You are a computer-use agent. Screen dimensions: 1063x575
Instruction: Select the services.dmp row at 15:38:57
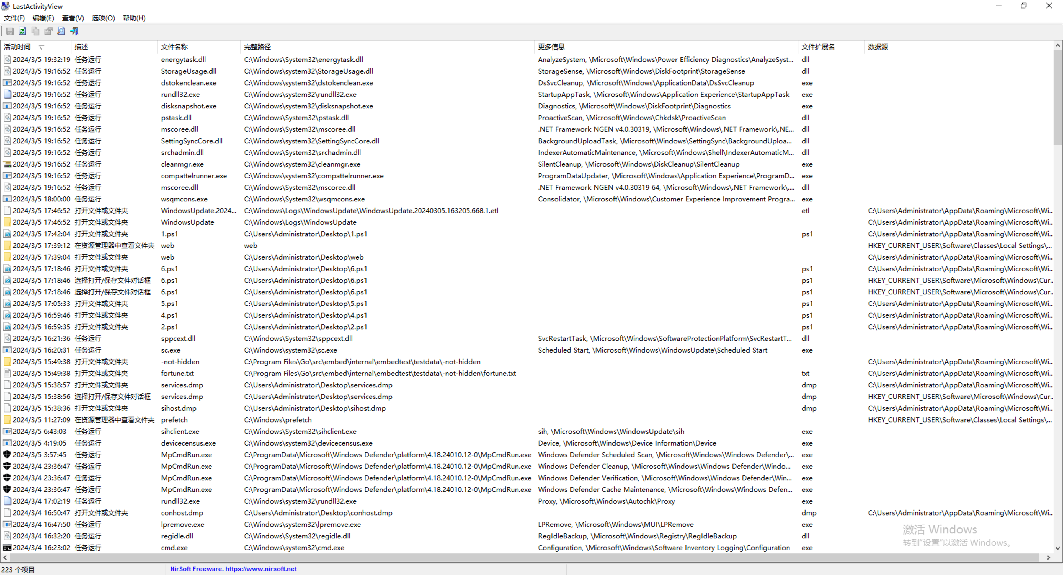[182, 385]
